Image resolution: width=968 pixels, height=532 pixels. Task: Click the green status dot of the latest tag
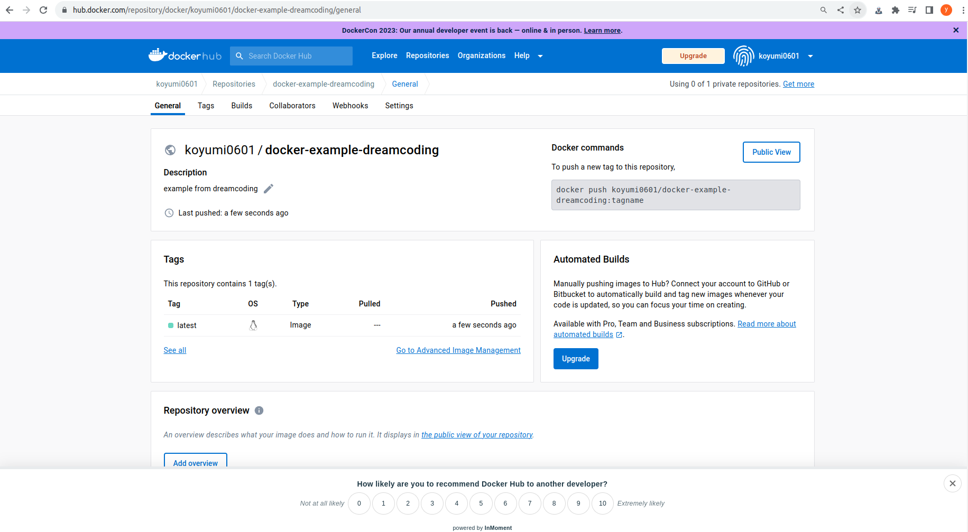pos(171,325)
